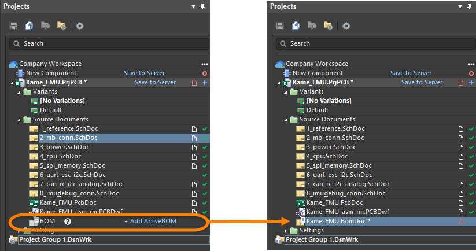Click Save to Server next to New Component in left panel
Image resolution: width=476 pixels, height=251 pixels.
144,73
